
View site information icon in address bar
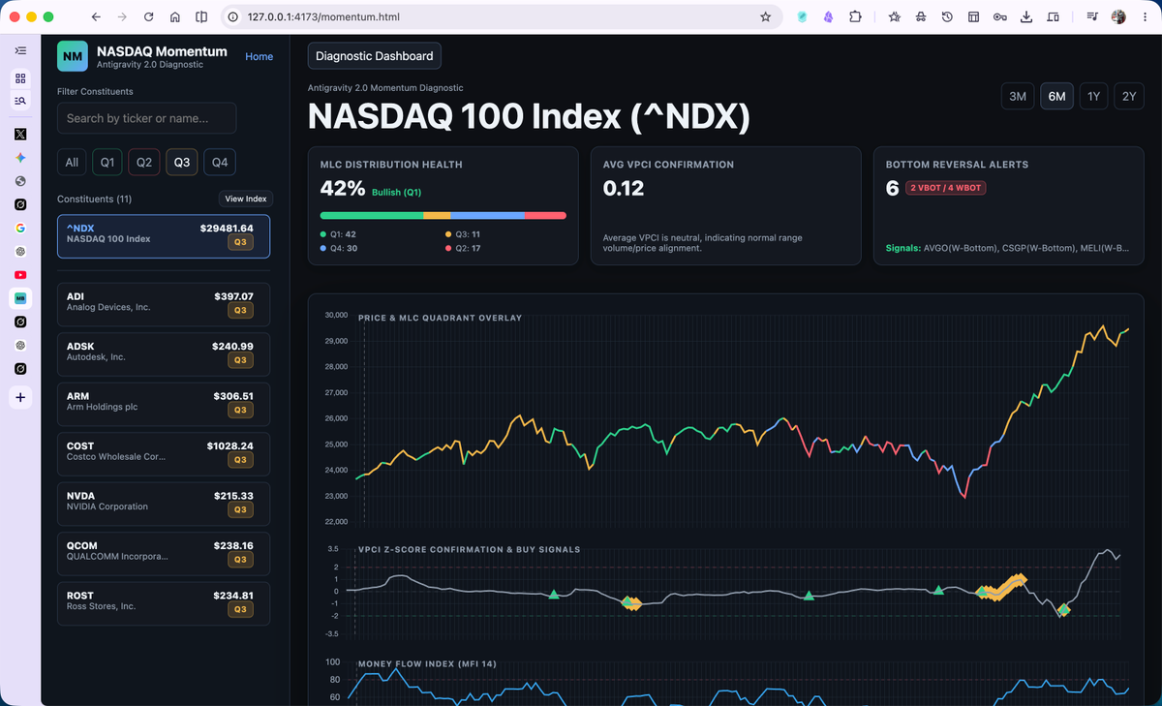pos(234,16)
